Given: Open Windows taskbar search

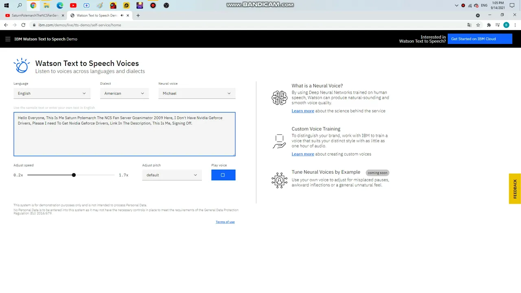Looking at the screenshot, I should coord(20,5).
